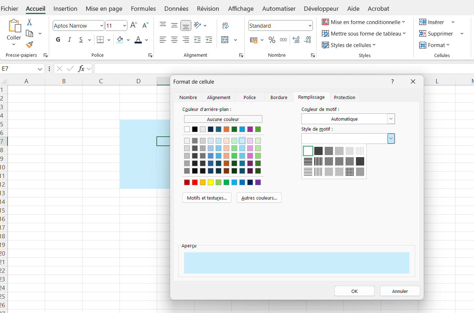Screen dimensions: 474x313
Task: Select the yellow background color swatch
Action: pos(210,182)
